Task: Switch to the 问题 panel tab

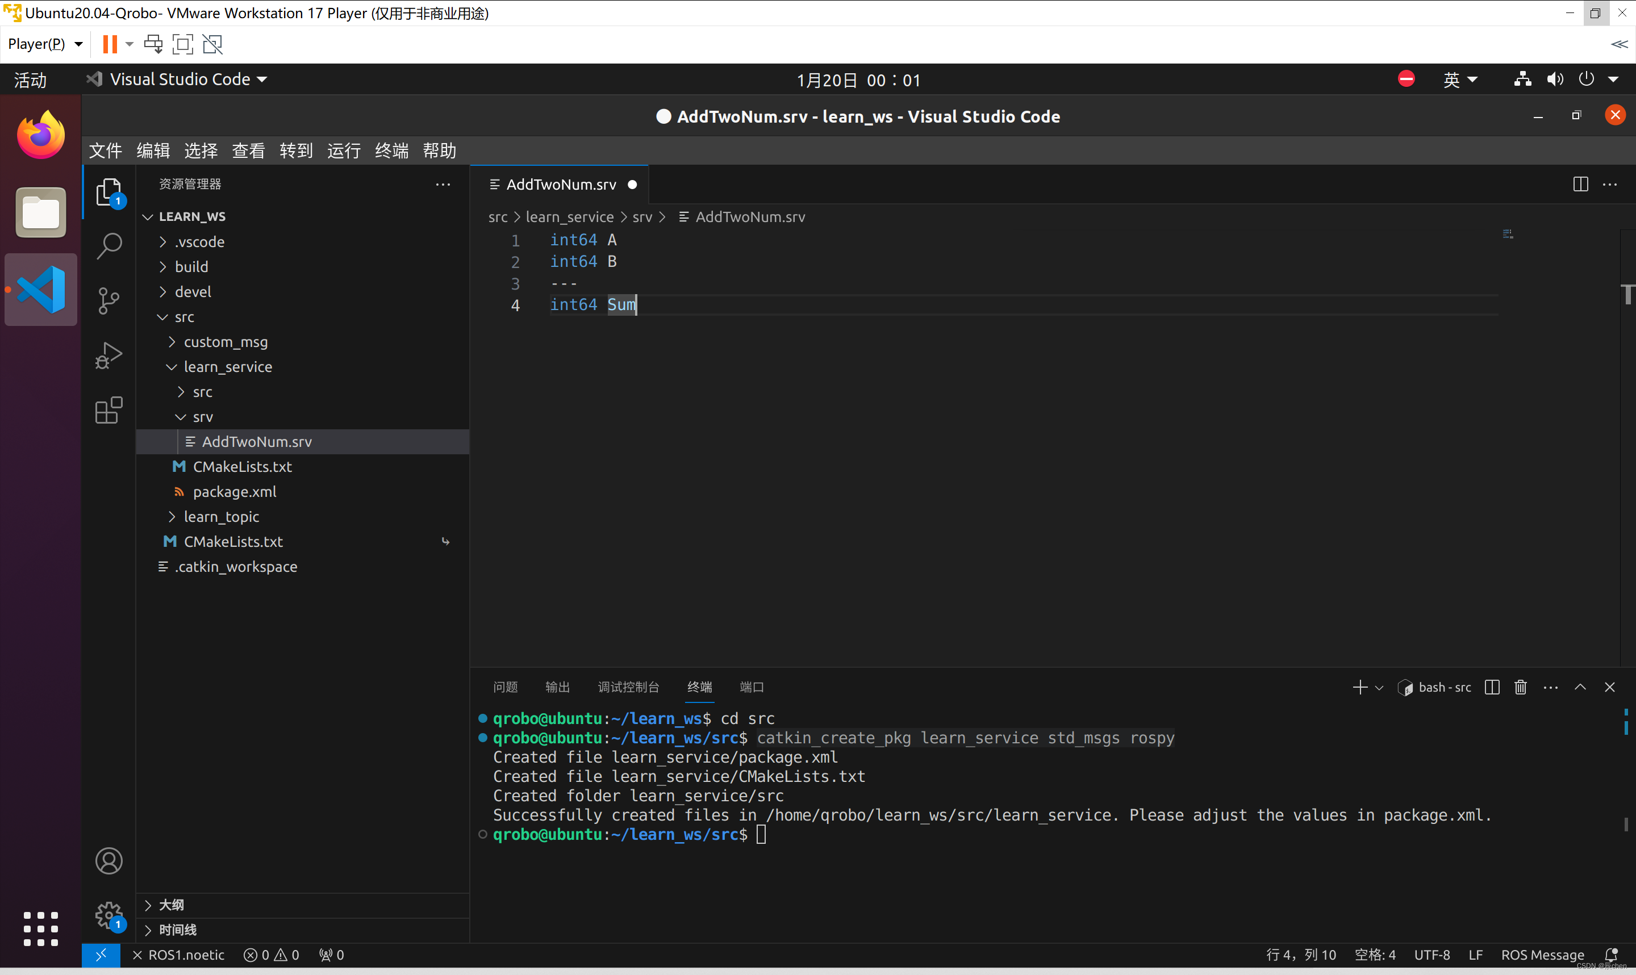Action: [x=505, y=687]
